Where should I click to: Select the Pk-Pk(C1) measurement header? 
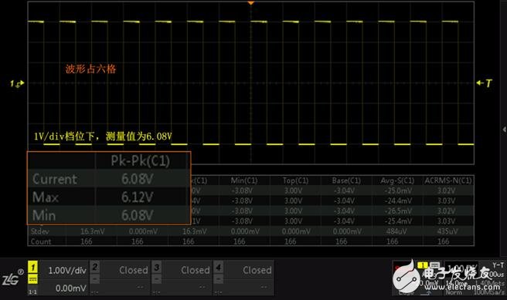[141, 160]
